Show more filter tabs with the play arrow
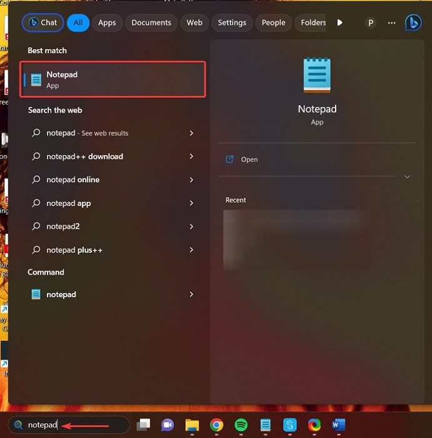The image size is (432, 438). pyautogui.click(x=339, y=23)
